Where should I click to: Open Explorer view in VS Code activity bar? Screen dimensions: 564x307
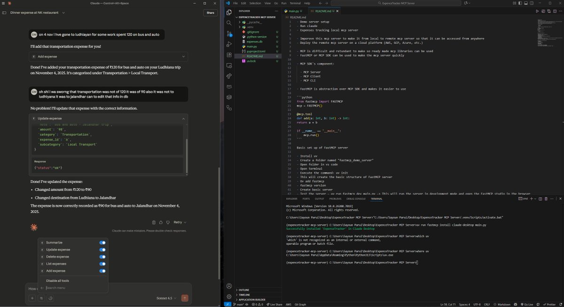pyautogui.click(x=229, y=12)
